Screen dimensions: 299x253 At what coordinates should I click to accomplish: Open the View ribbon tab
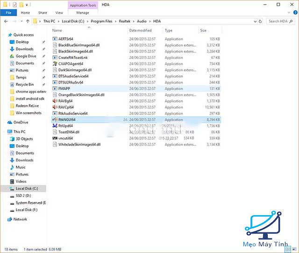(x=59, y=13)
